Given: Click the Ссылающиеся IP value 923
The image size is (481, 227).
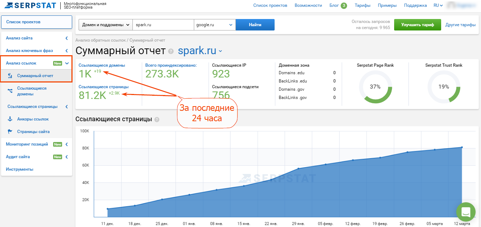Looking at the screenshot, I should coord(221,74).
